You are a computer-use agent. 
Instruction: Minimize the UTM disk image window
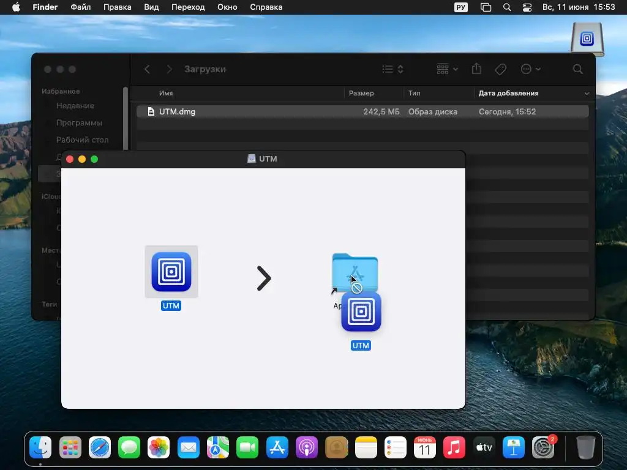82,159
